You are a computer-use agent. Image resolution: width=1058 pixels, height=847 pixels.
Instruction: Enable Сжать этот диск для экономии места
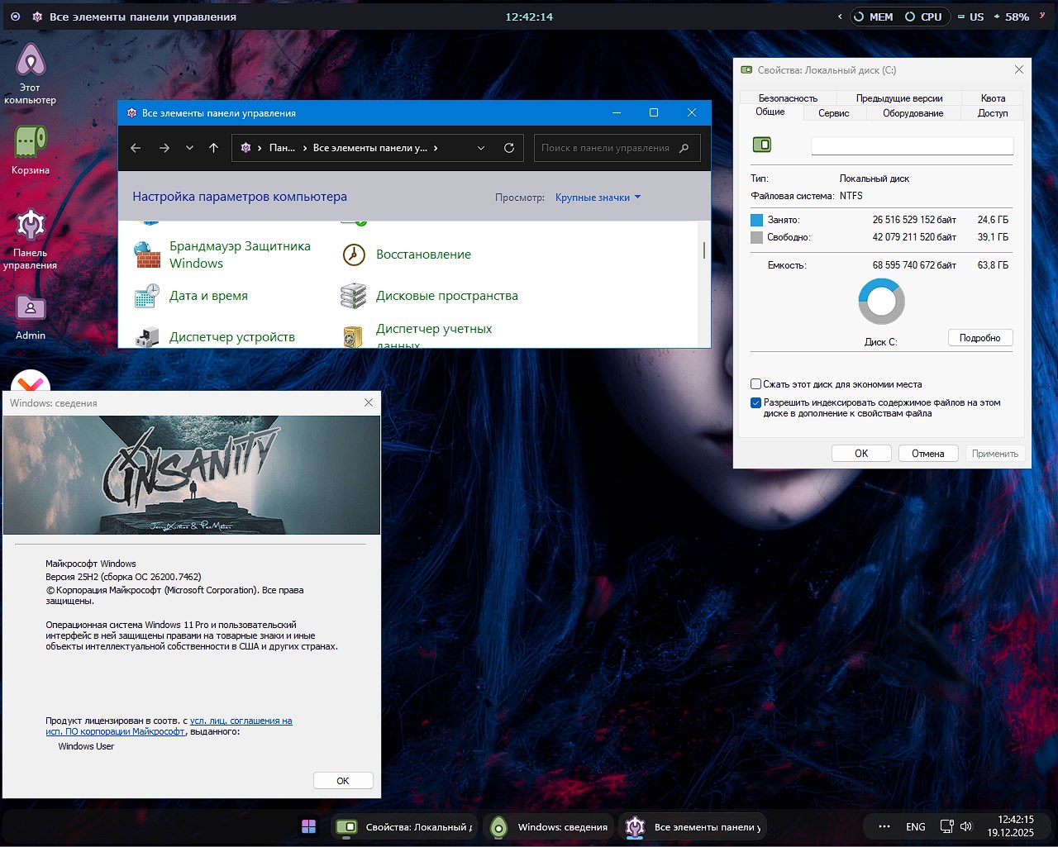755,383
